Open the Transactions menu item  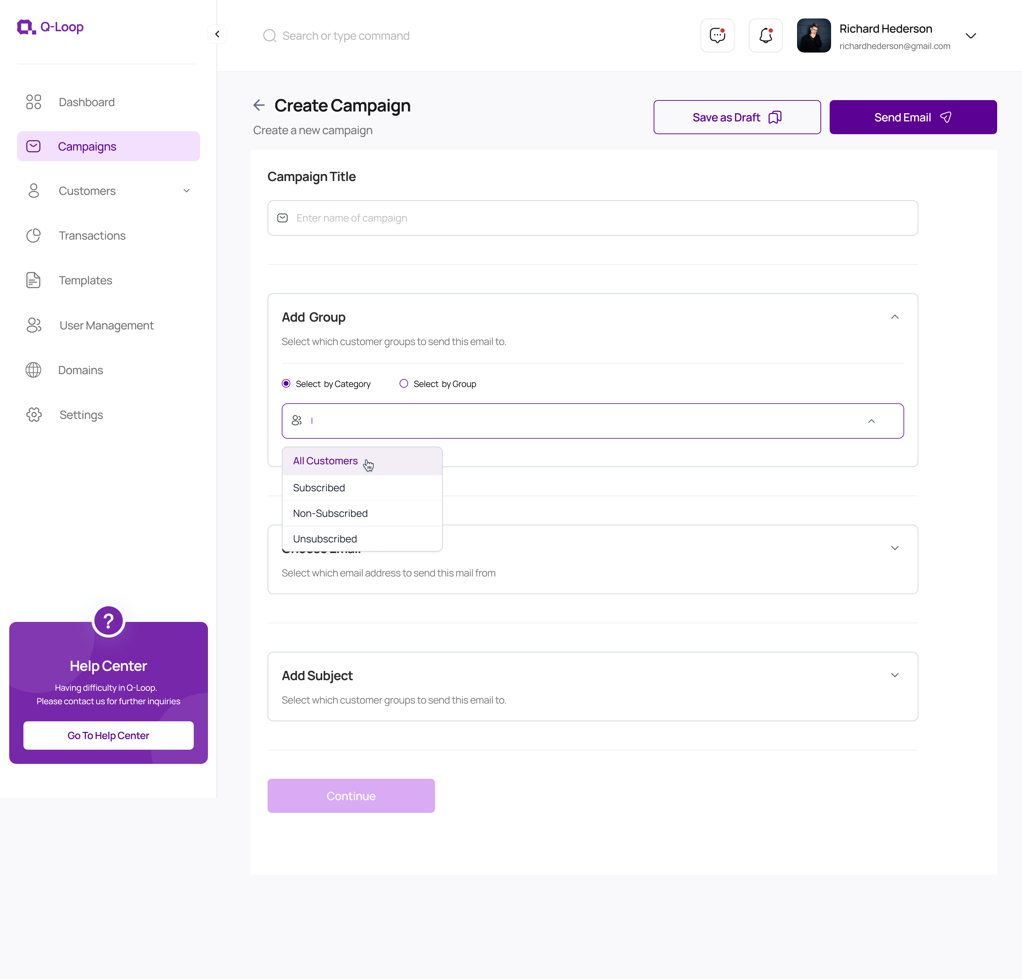point(109,235)
